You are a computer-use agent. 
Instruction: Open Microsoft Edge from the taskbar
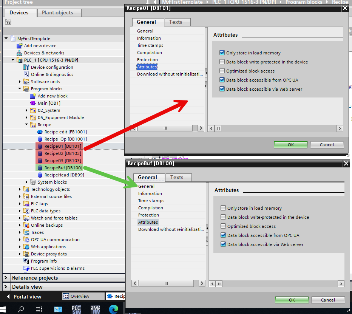[x=114, y=309]
